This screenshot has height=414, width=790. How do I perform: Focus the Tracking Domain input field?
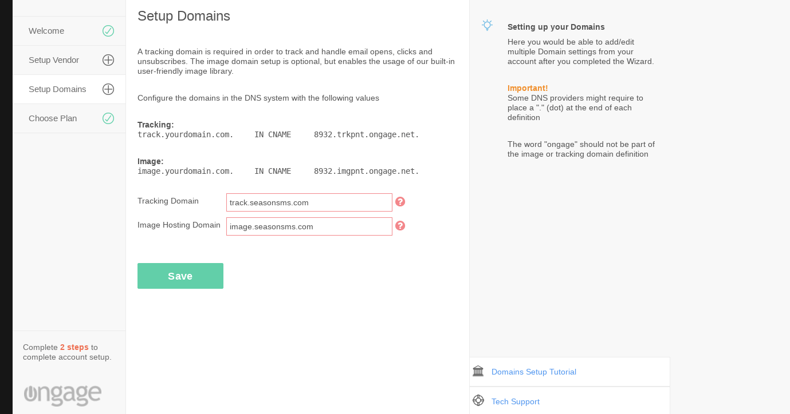(309, 202)
